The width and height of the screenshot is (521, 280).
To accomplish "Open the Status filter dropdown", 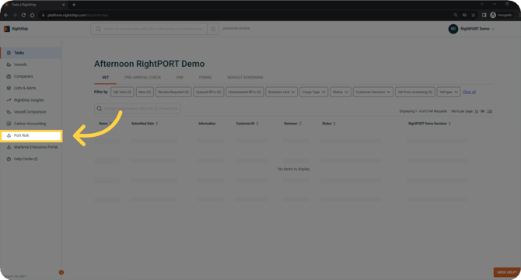I will tap(341, 92).
